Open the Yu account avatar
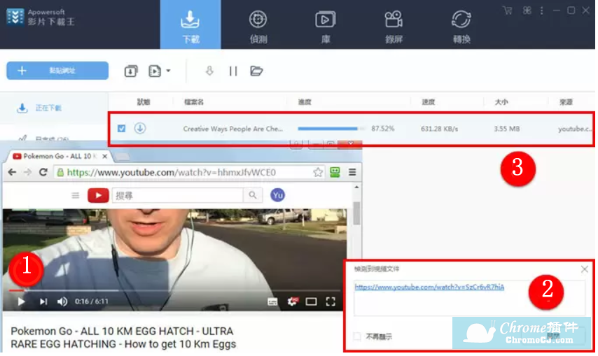Screen dimensions: 598x356 click(277, 195)
